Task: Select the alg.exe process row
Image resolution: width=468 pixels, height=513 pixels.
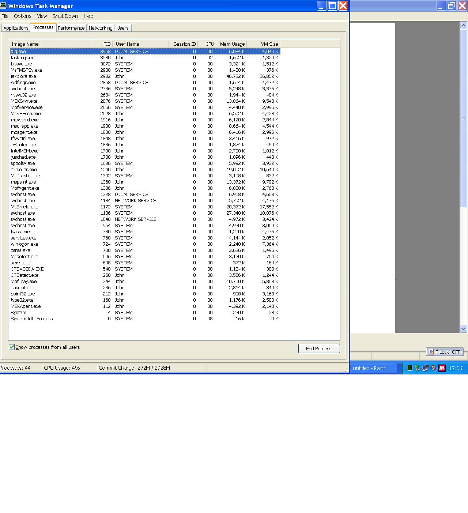Action: point(145,52)
